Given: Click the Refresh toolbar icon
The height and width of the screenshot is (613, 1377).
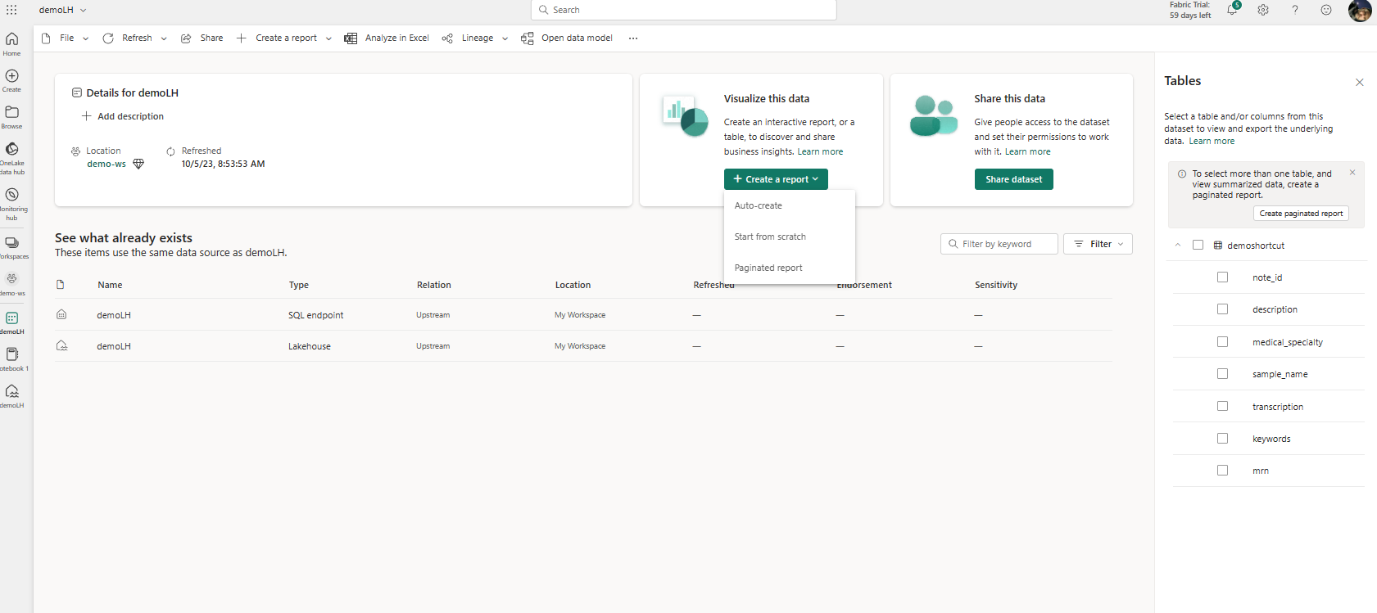Looking at the screenshot, I should click(108, 38).
